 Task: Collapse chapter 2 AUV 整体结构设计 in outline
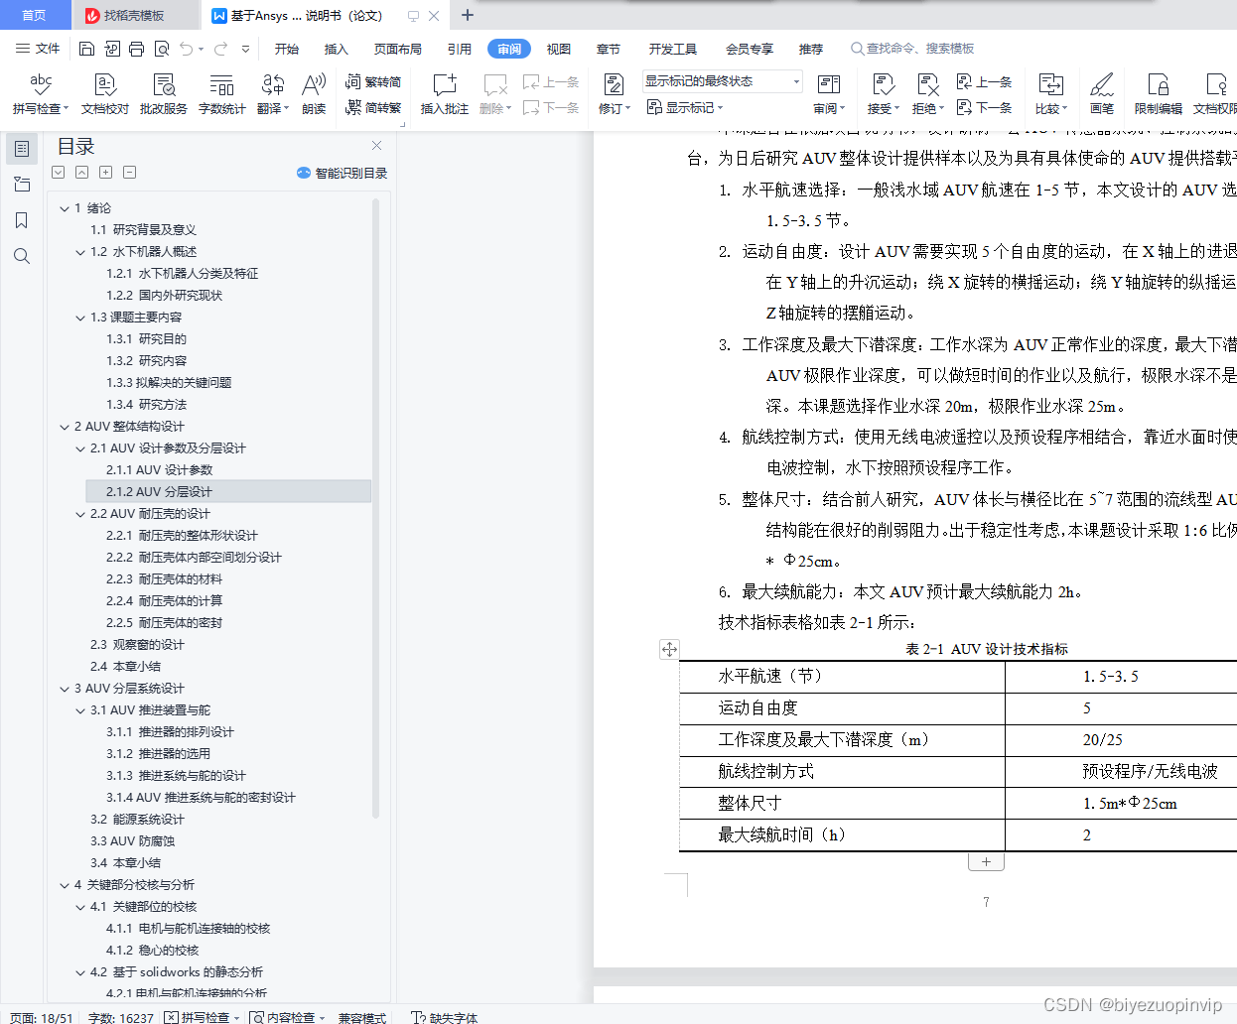pos(65,426)
